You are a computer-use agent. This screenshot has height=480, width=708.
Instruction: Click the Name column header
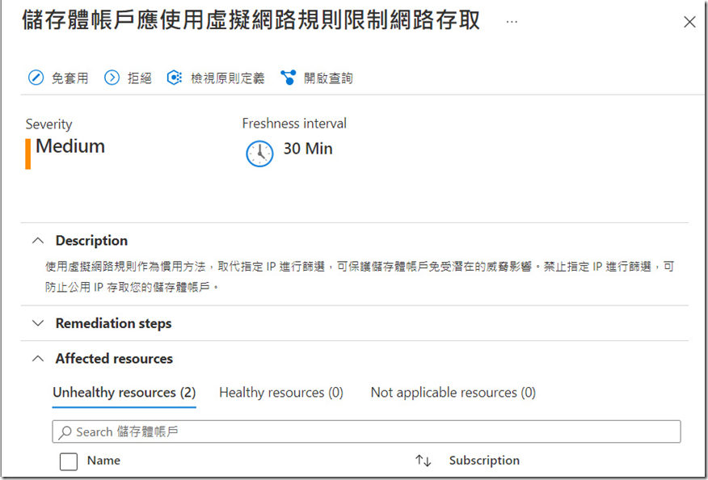(x=103, y=461)
